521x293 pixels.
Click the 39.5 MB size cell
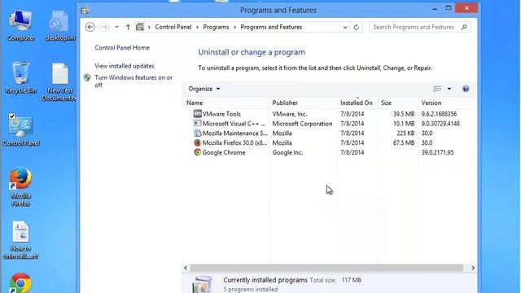(404, 114)
